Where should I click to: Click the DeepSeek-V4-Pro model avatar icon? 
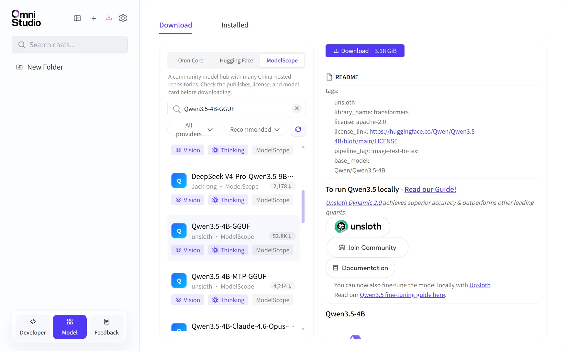pyautogui.click(x=179, y=181)
